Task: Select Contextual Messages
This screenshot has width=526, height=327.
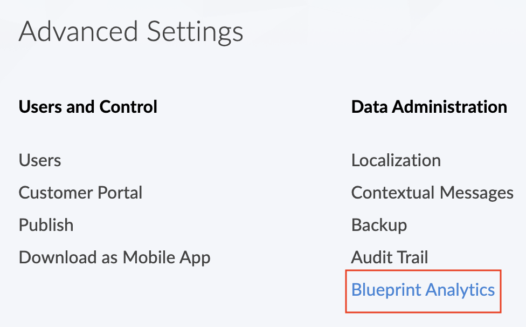Action: (432, 193)
